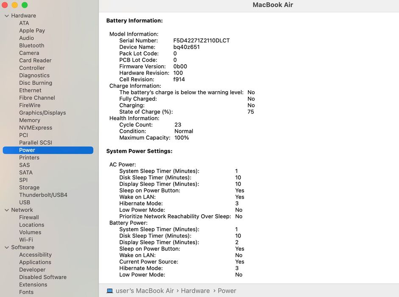Select Controller in the sidebar
The image size is (399, 297).
pyautogui.click(x=32, y=68)
